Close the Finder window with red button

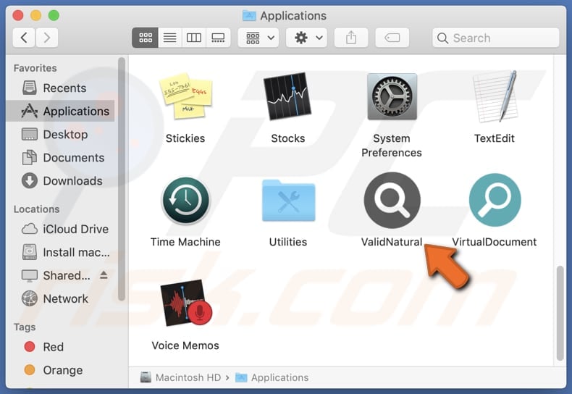click(x=18, y=16)
